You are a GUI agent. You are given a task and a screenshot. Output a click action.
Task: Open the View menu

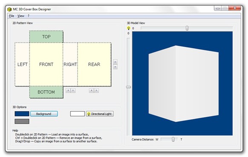click(21, 16)
